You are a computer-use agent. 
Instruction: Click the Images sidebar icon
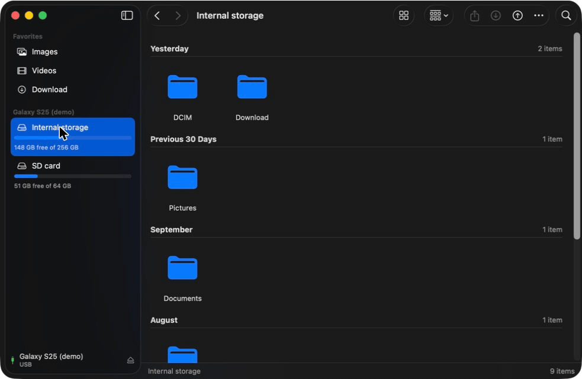22,52
